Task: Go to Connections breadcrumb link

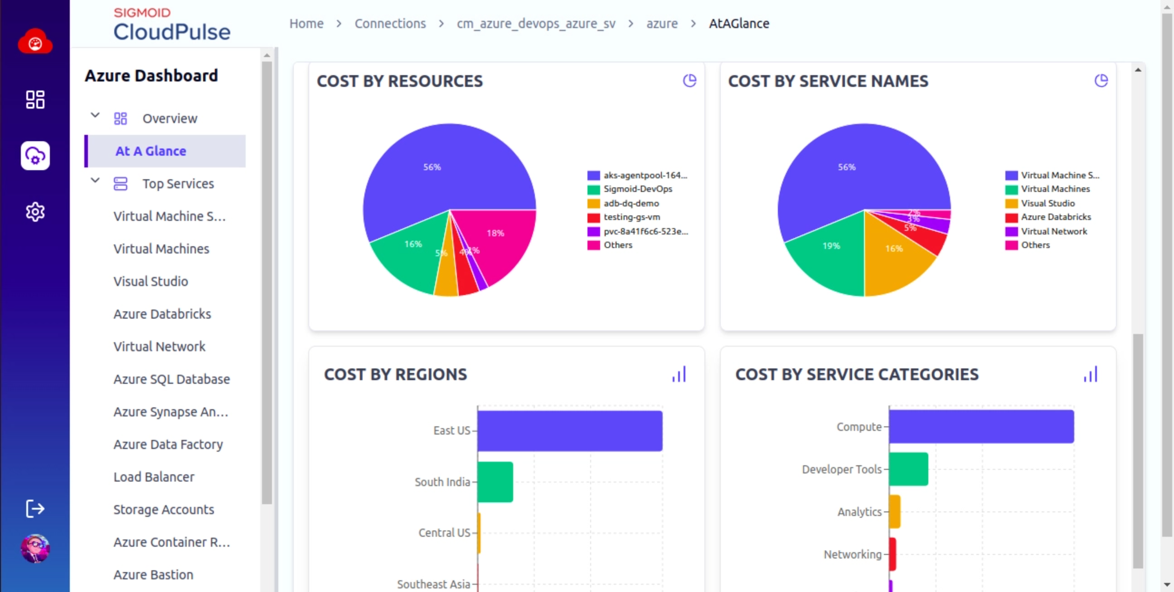Action: pos(390,24)
